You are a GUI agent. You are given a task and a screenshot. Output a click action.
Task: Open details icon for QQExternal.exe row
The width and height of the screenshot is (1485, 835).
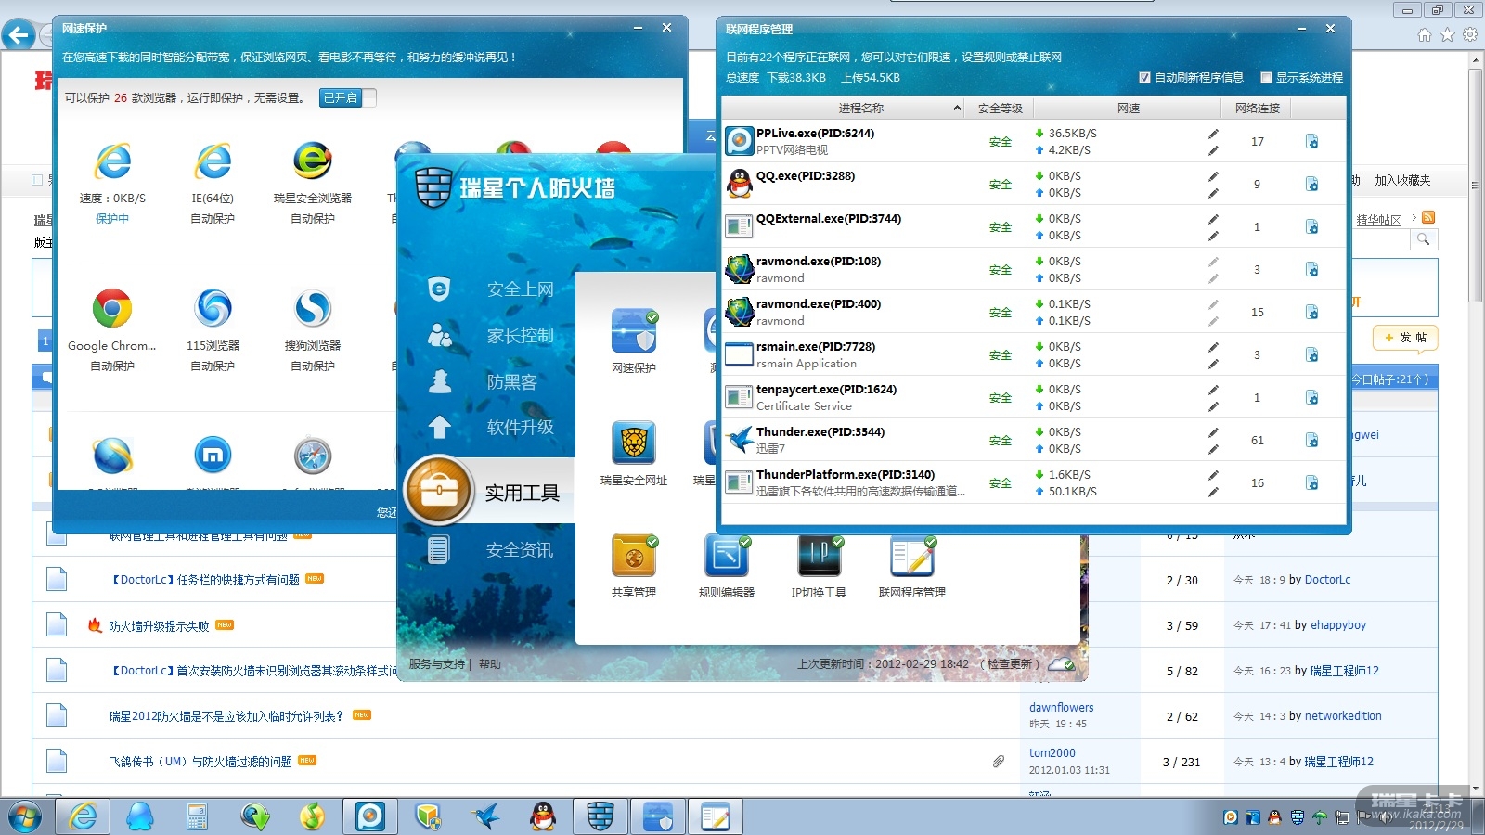[1312, 227]
